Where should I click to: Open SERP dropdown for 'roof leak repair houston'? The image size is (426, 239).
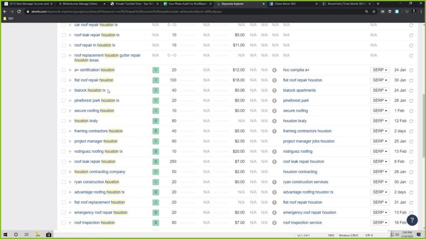[380, 161]
